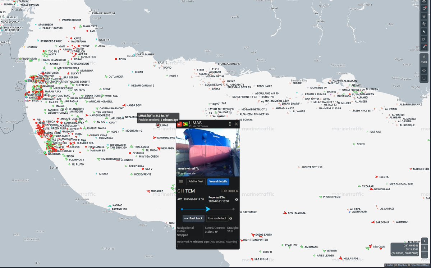431x268 pixels.
Task: Open the map layers icon
Action: [424, 16]
